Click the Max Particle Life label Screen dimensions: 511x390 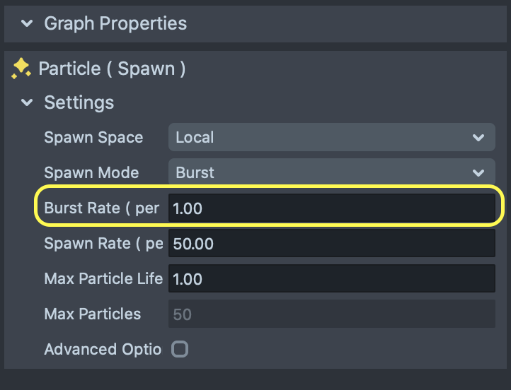(x=103, y=279)
